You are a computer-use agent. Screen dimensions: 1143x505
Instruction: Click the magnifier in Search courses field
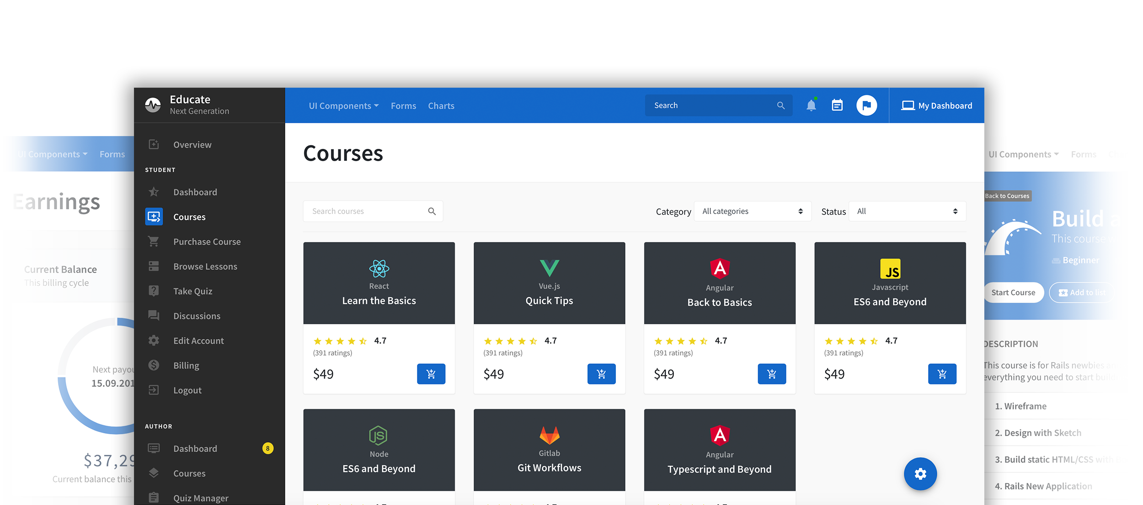pyautogui.click(x=432, y=211)
